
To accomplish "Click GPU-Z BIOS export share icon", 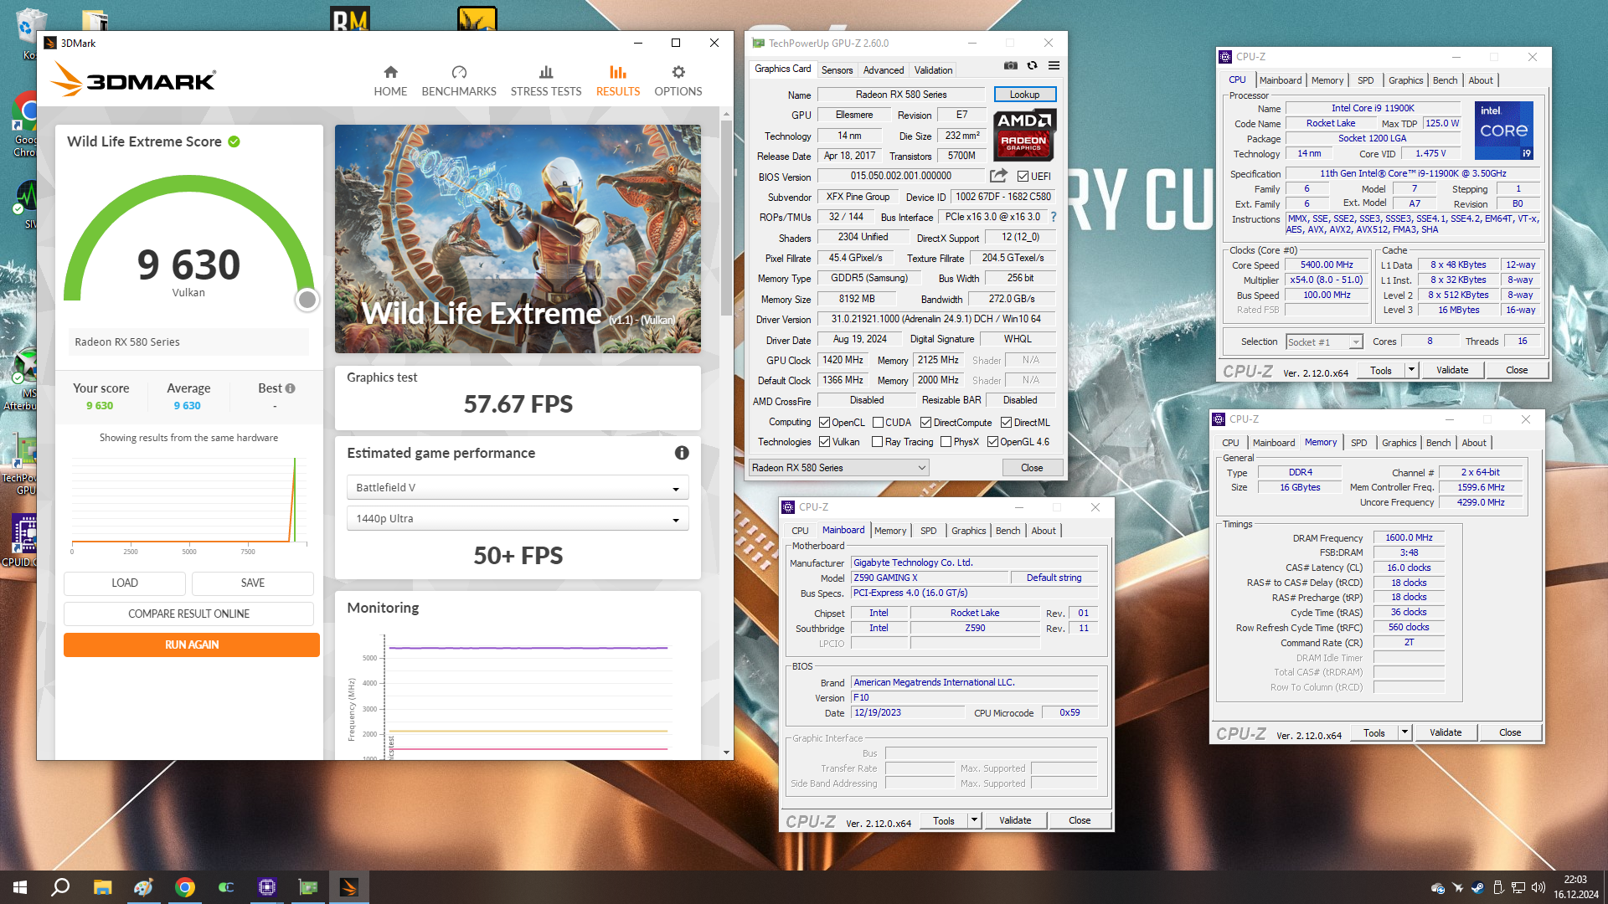I will pyautogui.click(x=998, y=176).
